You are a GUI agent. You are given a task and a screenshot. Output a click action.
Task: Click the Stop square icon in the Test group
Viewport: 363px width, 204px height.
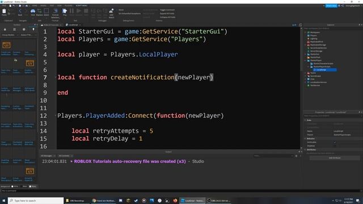point(86,11)
